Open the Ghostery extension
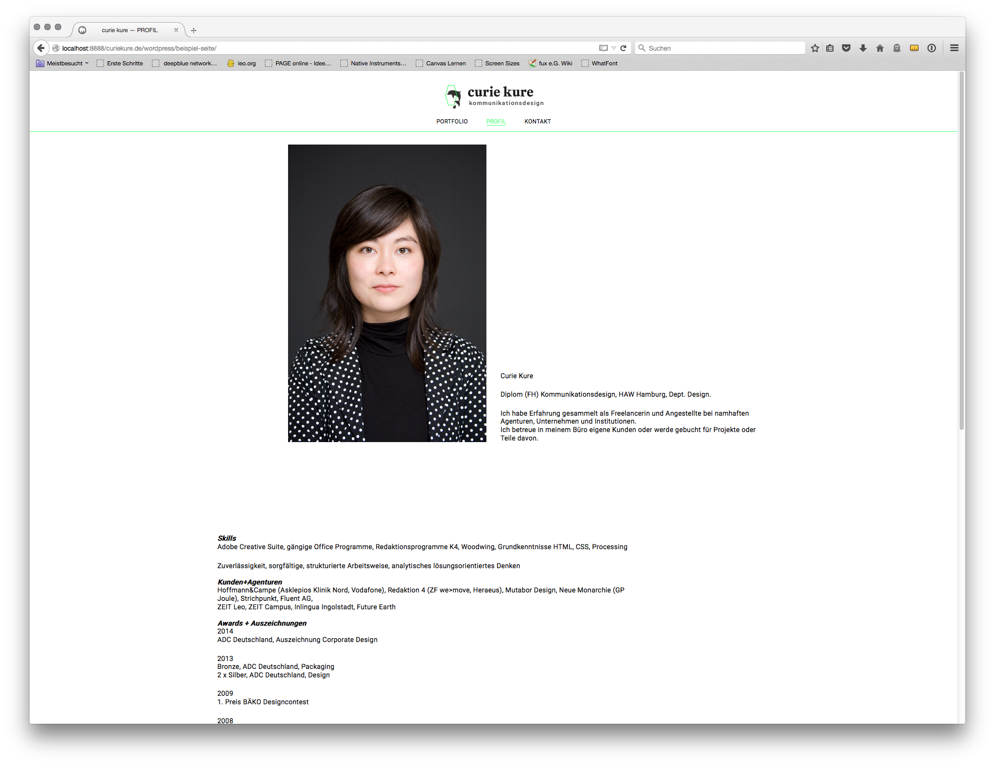This screenshot has height=766, width=995. coord(896,47)
